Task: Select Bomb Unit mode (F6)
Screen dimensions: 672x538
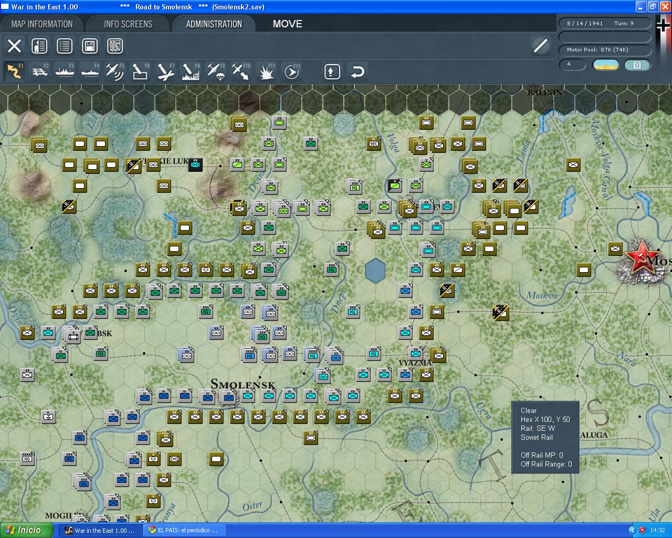Action: (140, 71)
